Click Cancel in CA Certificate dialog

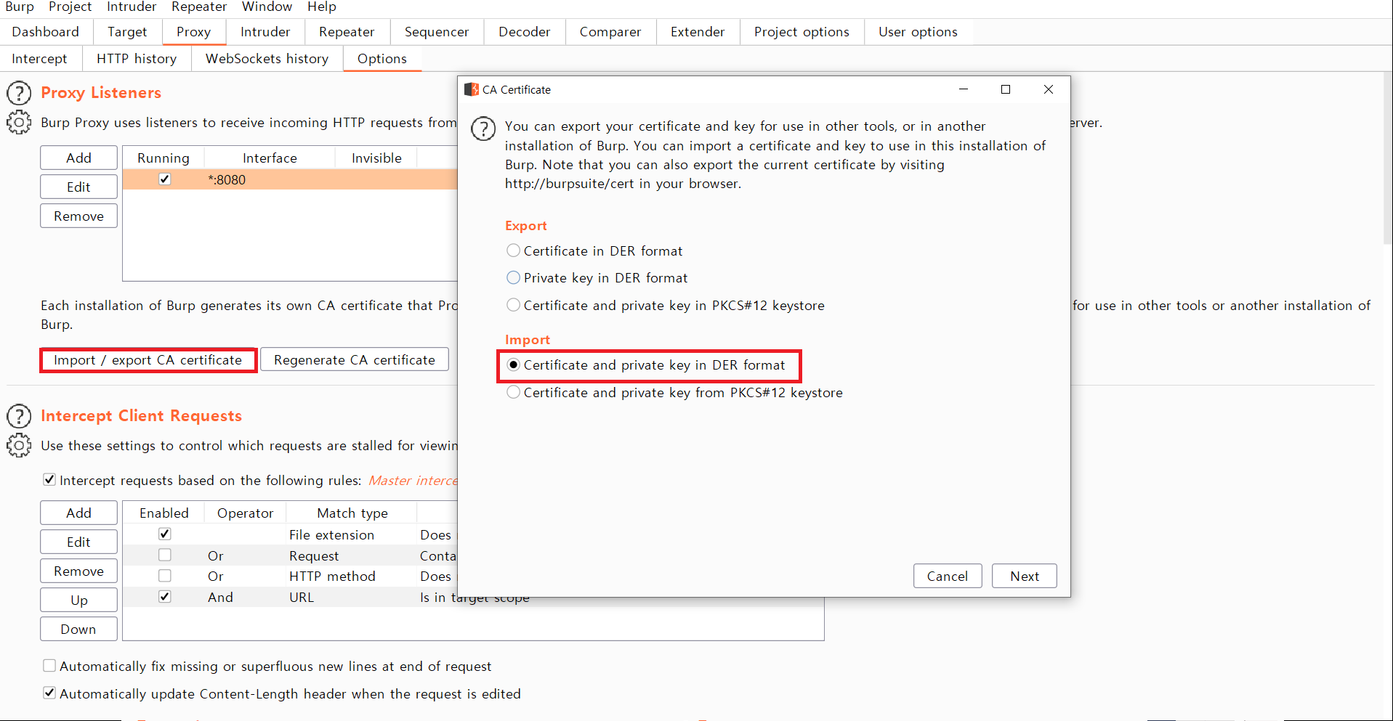coord(948,576)
